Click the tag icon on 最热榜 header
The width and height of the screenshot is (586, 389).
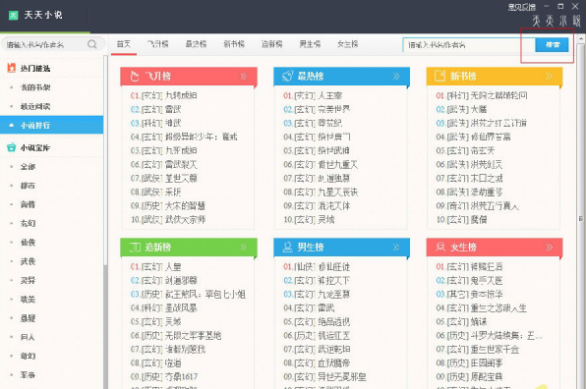click(x=287, y=77)
